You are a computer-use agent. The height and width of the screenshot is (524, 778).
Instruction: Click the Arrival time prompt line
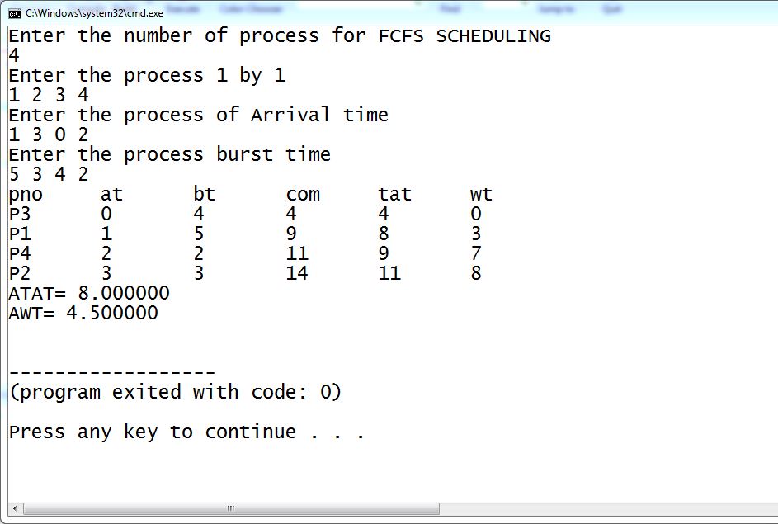pos(199,115)
